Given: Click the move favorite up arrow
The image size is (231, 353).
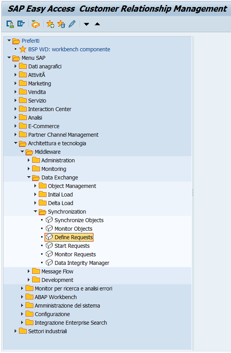Looking at the screenshot, I should pos(97,24).
